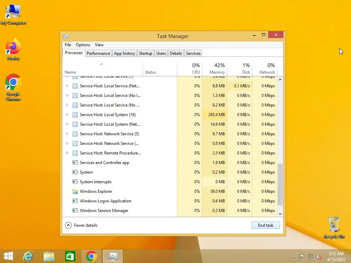The image size is (351, 263).
Task: Select the Windows Logon Application process name
Action: [106, 201]
